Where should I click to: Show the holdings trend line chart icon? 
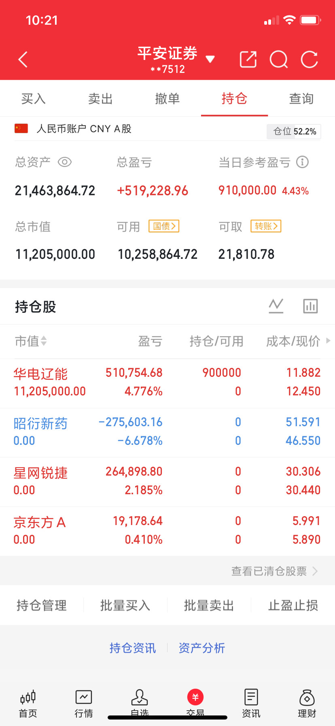click(x=276, y=306)
